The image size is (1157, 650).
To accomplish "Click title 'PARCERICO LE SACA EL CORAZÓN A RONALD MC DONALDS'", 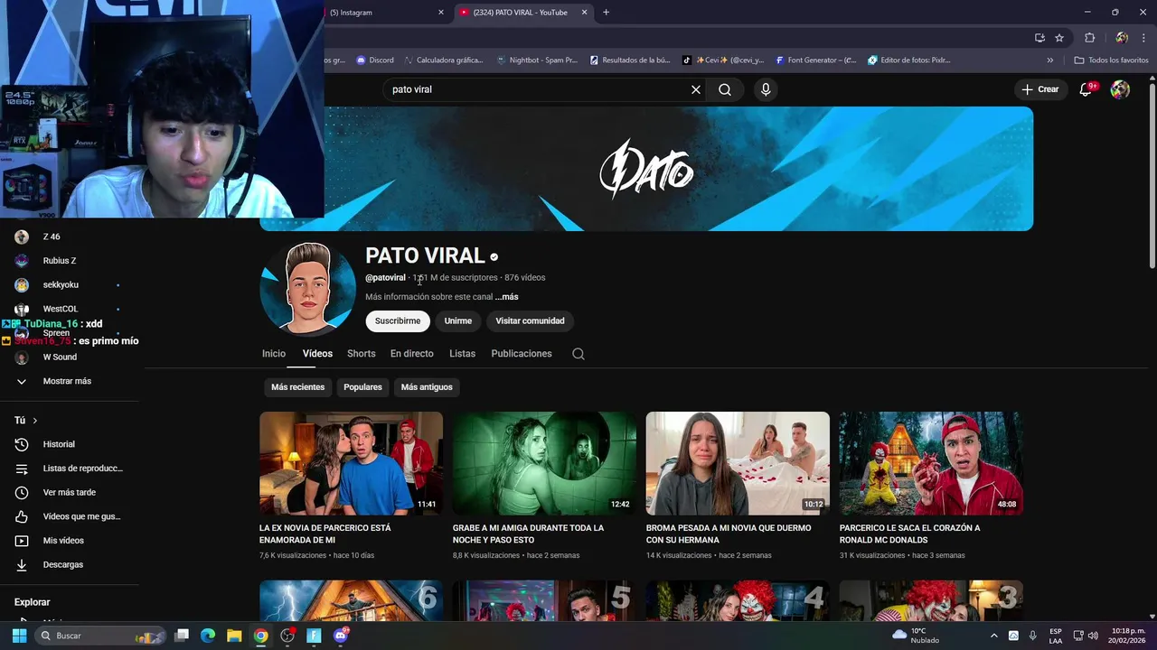I will click(909, 534).
